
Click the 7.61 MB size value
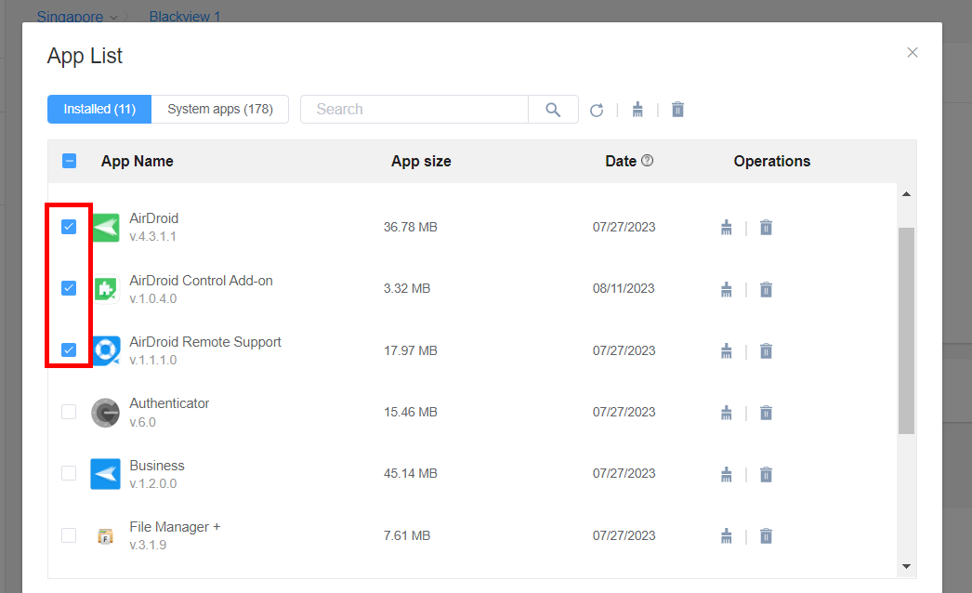407,535
